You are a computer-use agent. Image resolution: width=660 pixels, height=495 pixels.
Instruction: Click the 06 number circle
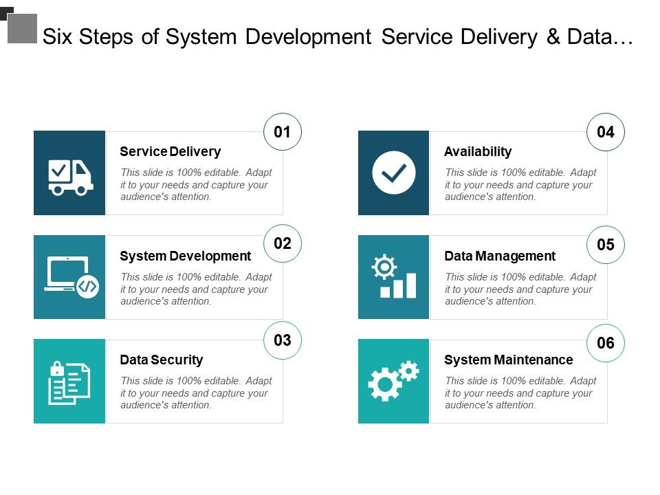pyautogui.click(x=605, y=343)
